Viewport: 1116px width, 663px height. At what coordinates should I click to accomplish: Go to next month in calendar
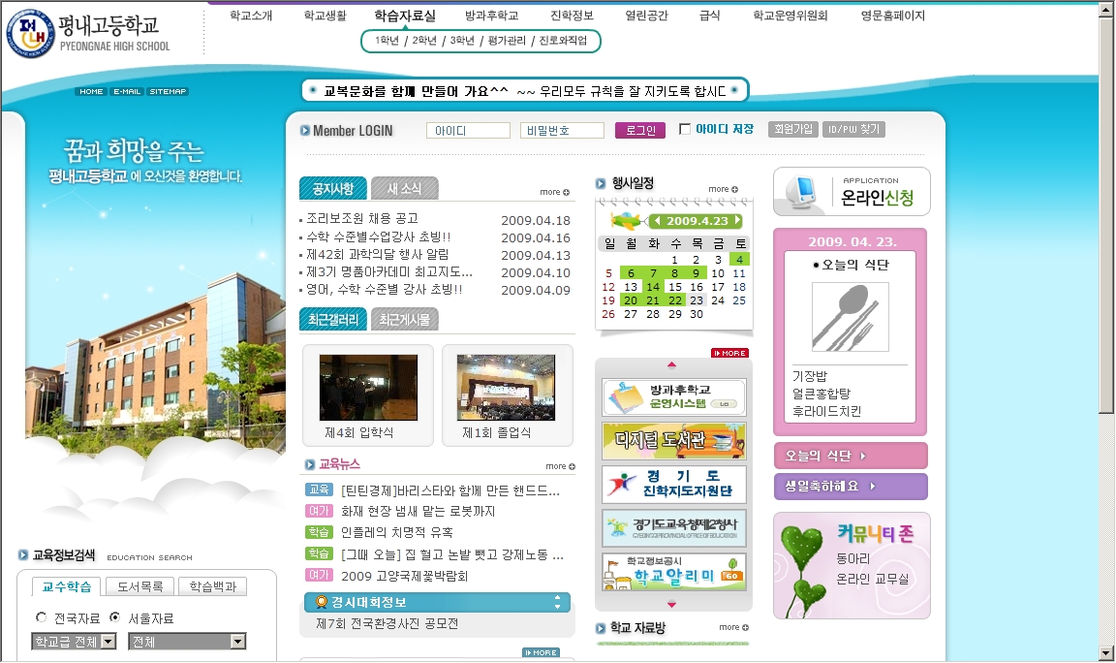click(738, 221)
